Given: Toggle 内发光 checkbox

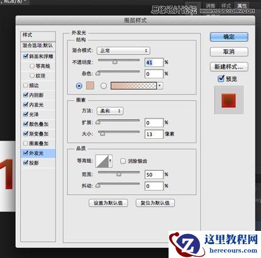Looking at the screenshot, I should click(26, 105).
